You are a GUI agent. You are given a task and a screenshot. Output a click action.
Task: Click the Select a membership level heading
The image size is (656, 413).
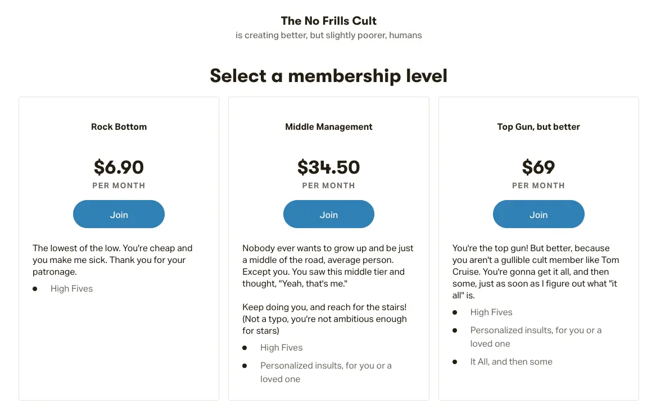click(328, 75)
